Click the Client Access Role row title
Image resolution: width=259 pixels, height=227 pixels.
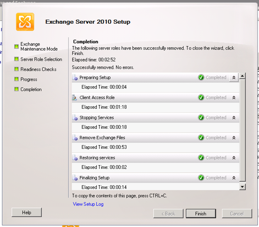[97, 98]
